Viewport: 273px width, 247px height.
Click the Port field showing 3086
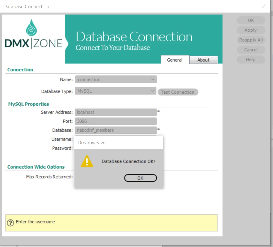(116, 121)
